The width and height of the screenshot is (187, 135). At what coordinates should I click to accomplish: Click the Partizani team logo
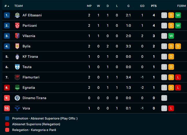coord(17,26)
